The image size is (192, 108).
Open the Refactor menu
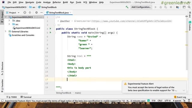(57, 2)
